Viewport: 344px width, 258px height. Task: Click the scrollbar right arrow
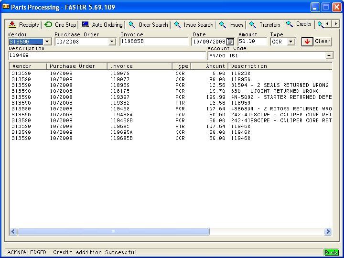[x=328, y=231]
